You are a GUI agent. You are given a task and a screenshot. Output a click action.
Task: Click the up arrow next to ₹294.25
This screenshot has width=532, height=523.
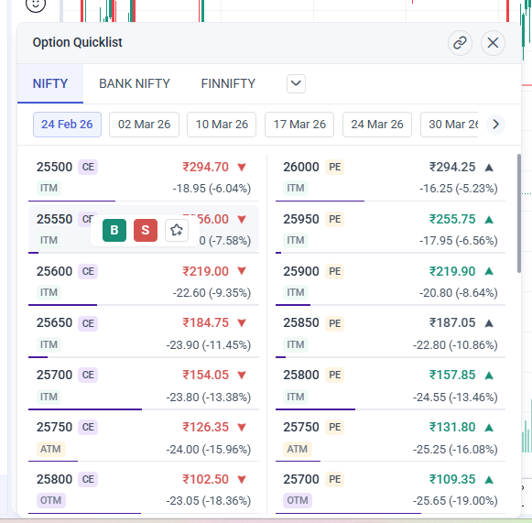pos(489,168)
